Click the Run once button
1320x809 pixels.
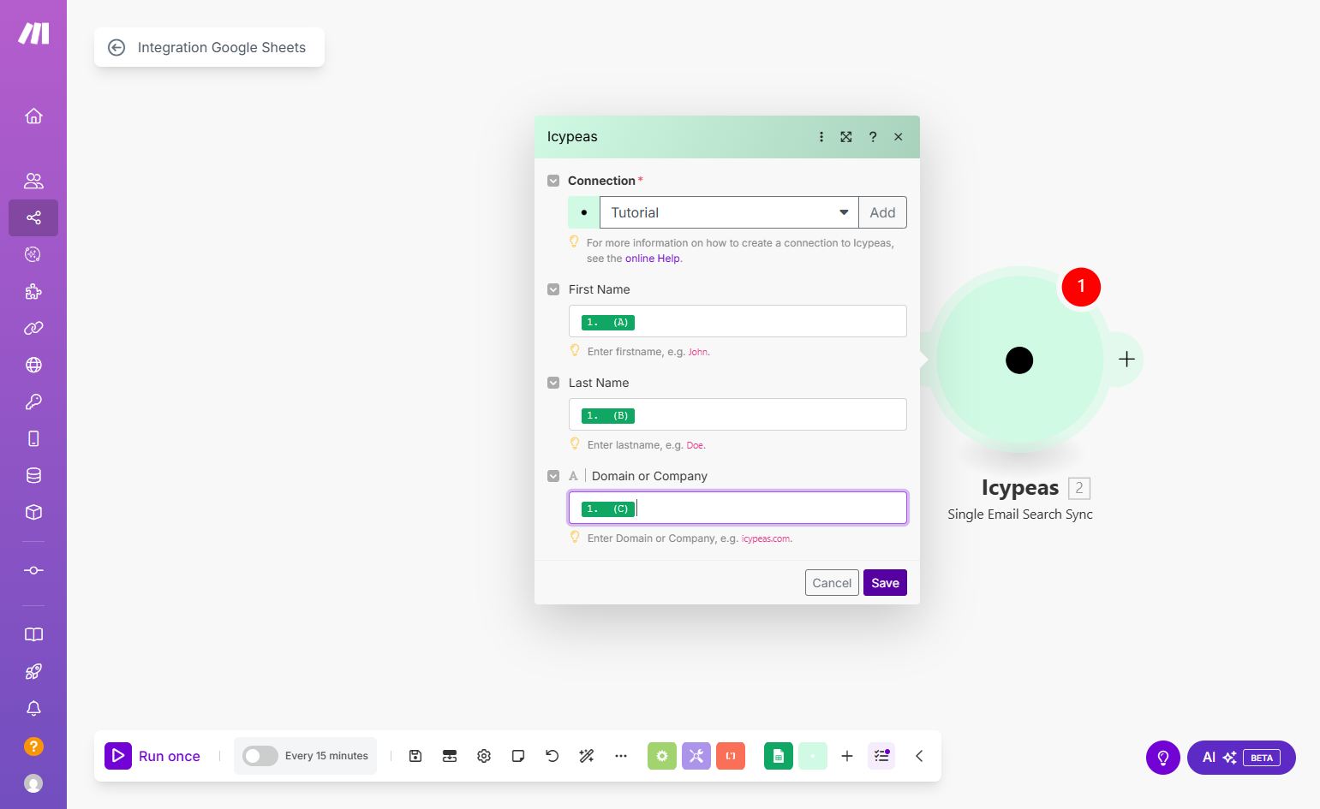point(152,756)
